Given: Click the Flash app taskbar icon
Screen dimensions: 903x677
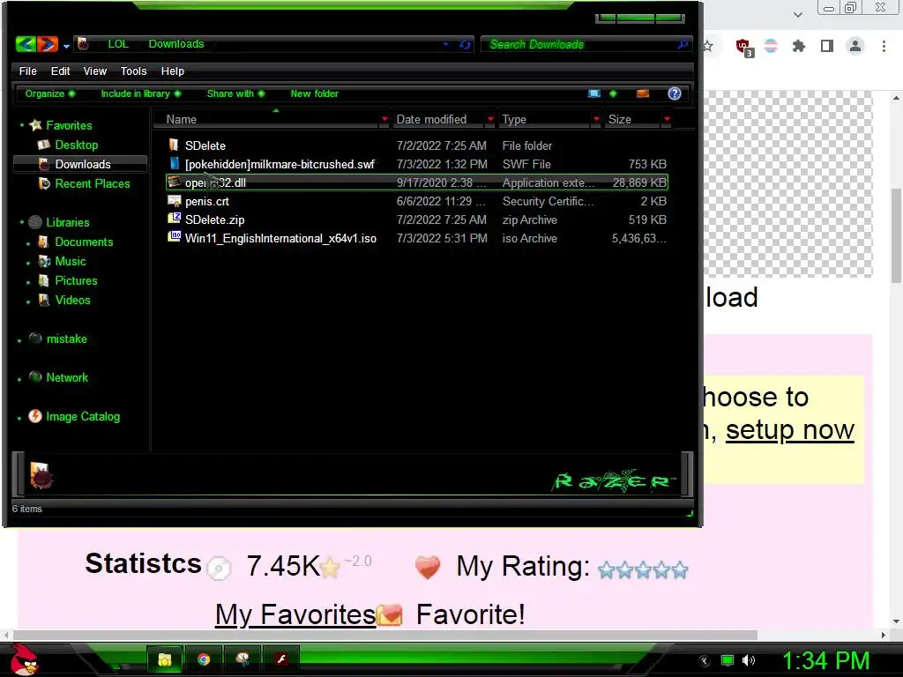Looking at the screenshot, I should click(x=281, y=659).
